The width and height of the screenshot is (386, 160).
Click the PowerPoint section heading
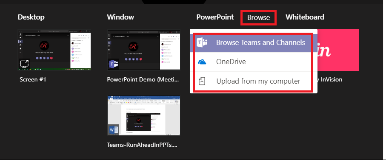click(215, 17)
